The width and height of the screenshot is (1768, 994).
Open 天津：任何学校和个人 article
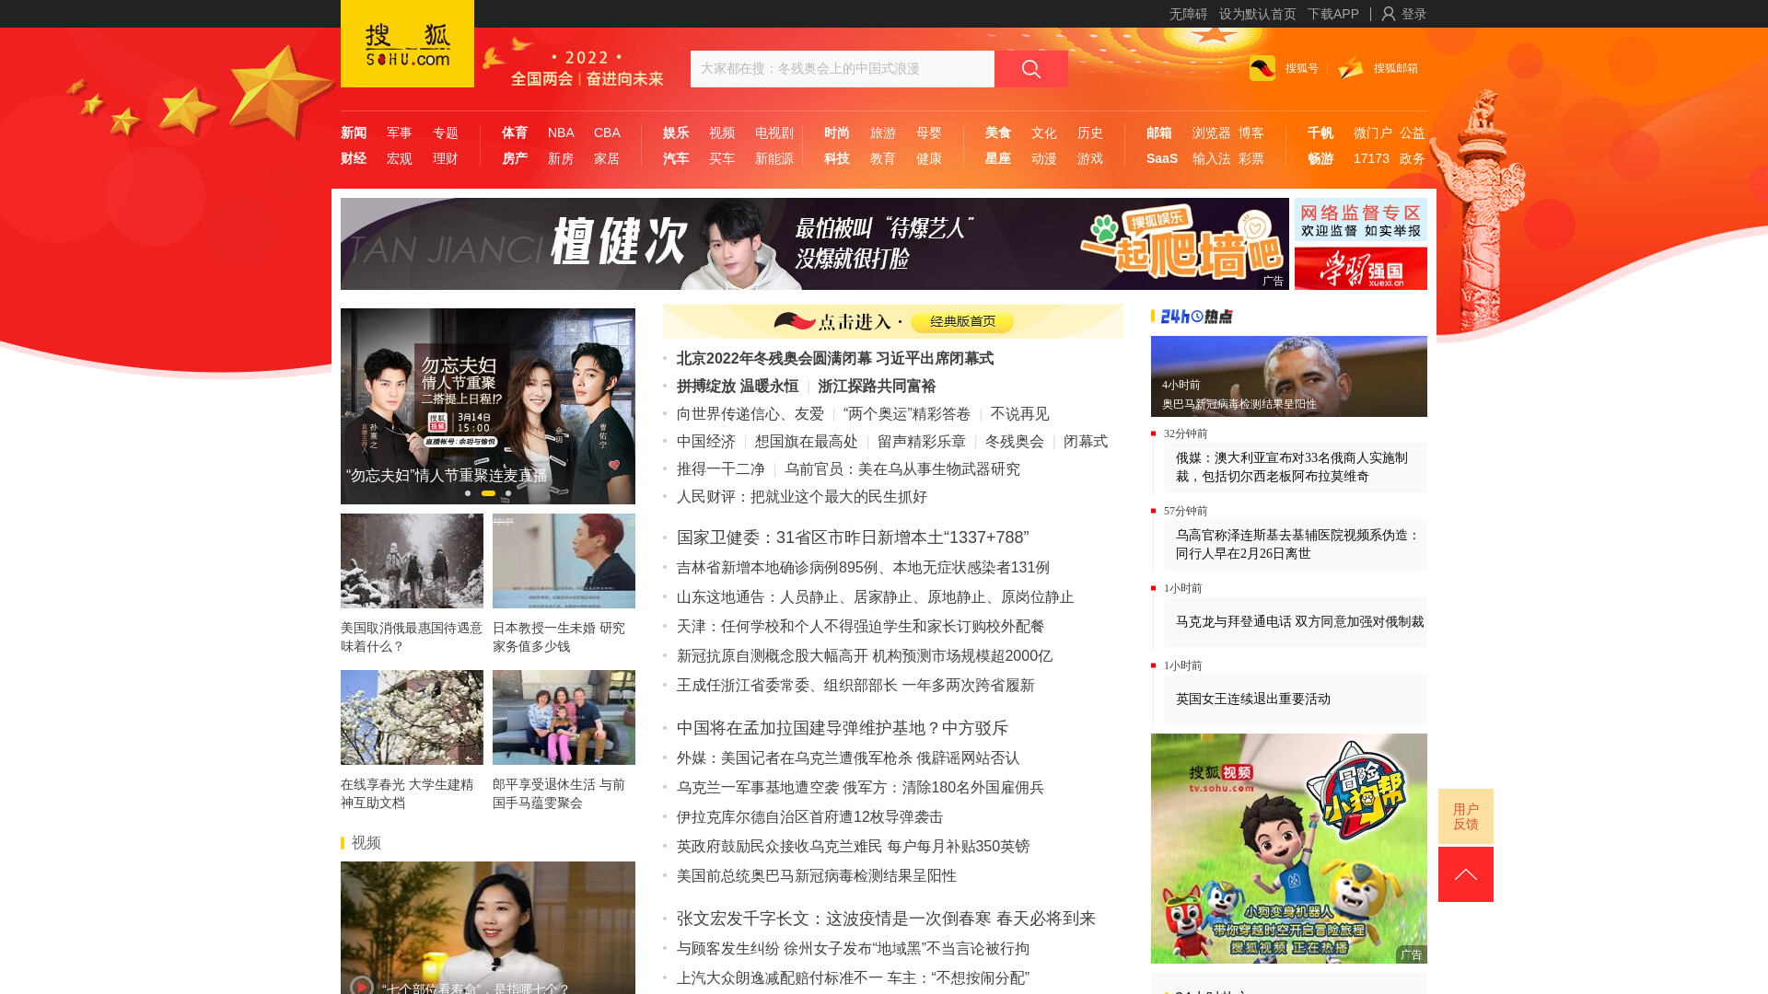861,627
